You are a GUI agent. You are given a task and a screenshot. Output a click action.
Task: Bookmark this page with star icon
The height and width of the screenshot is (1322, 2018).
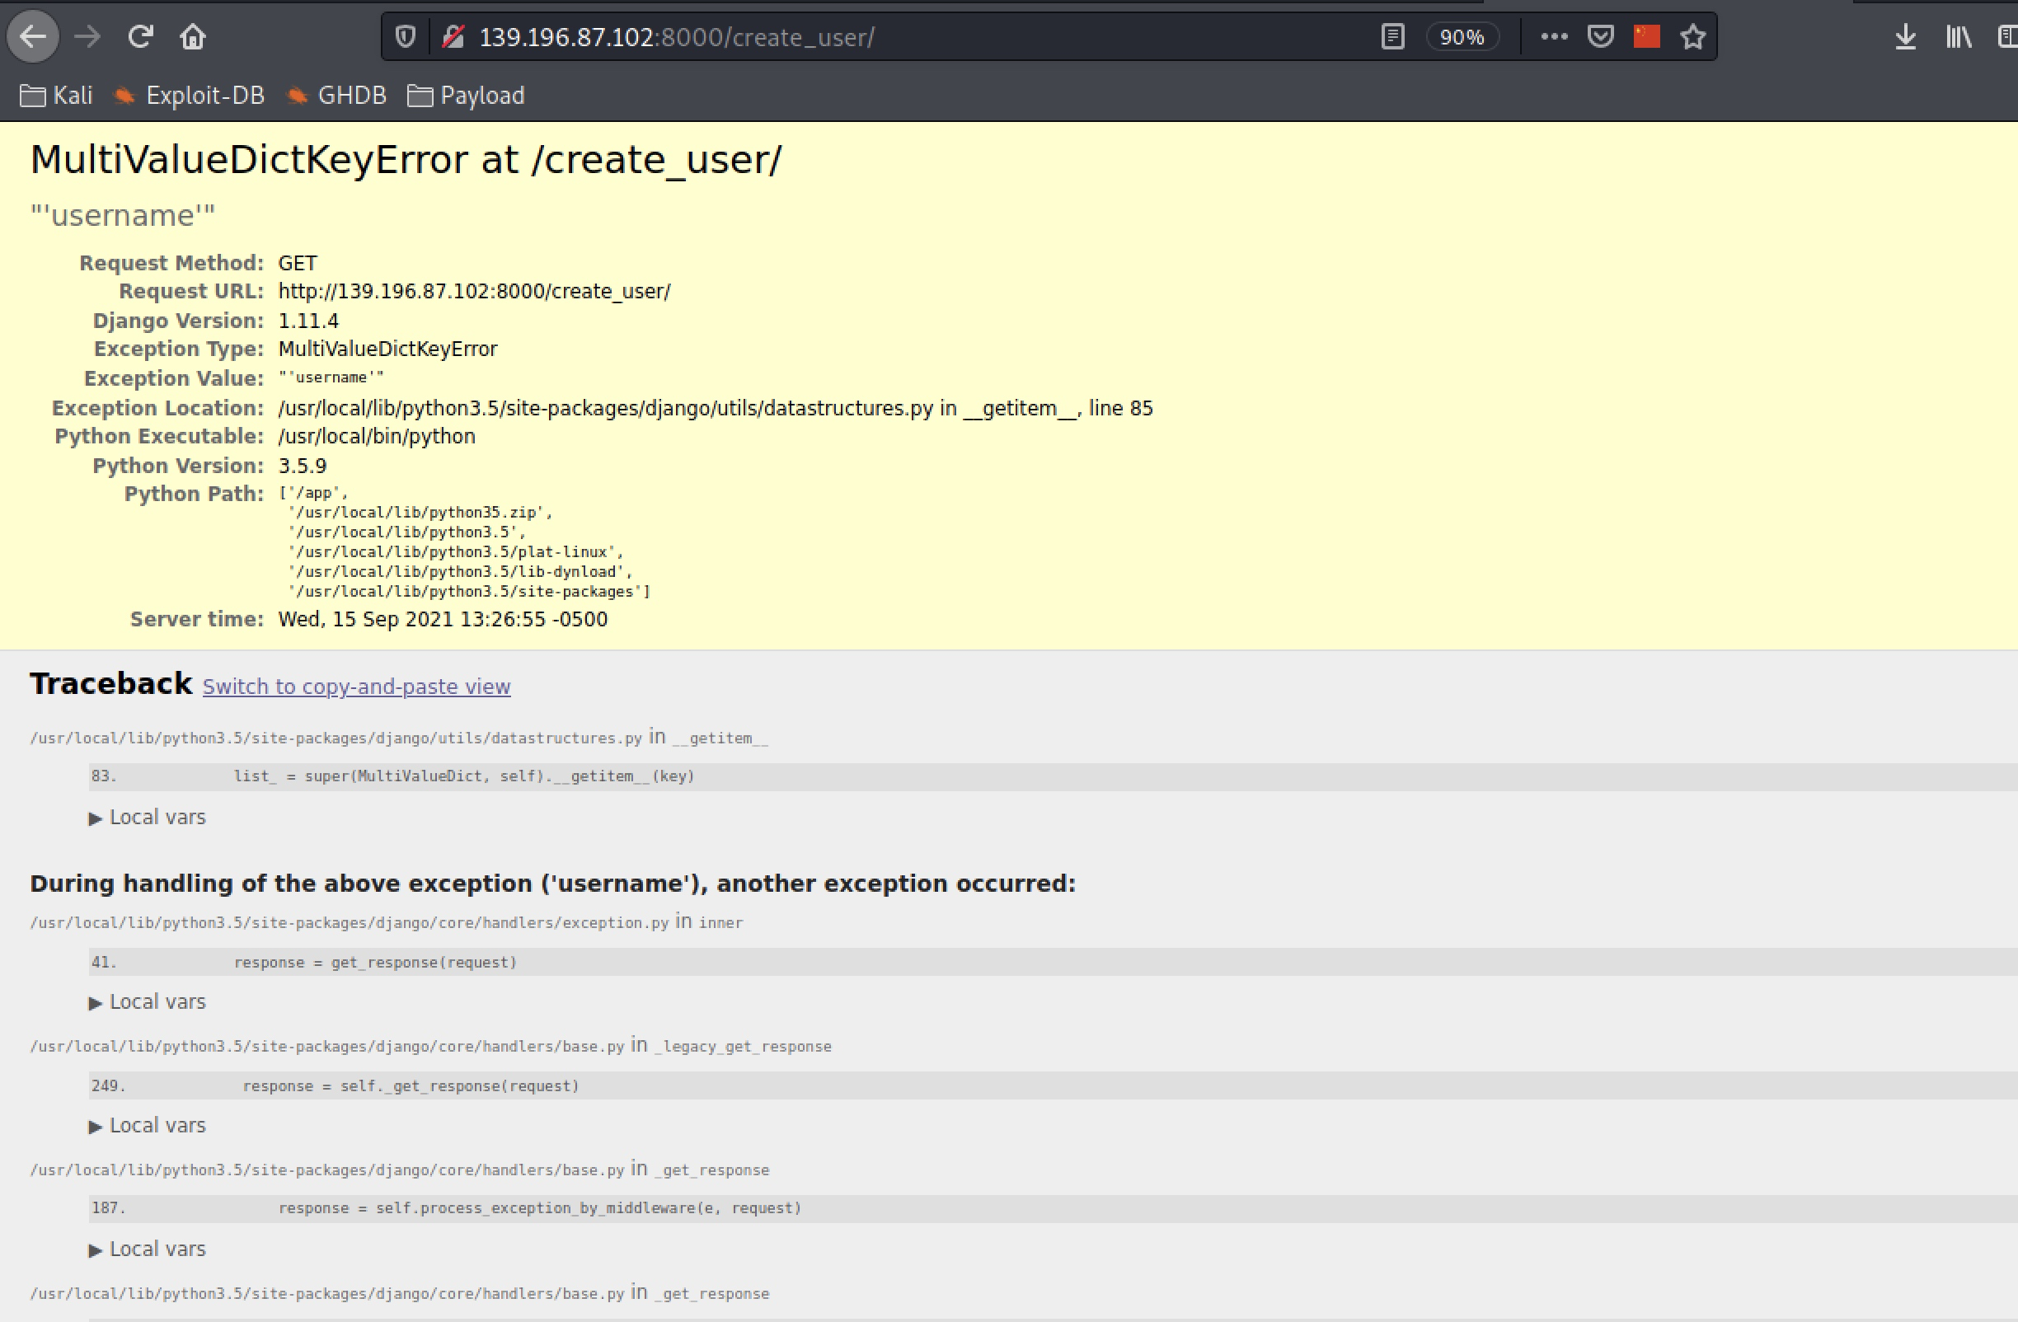pos(1692,36)
